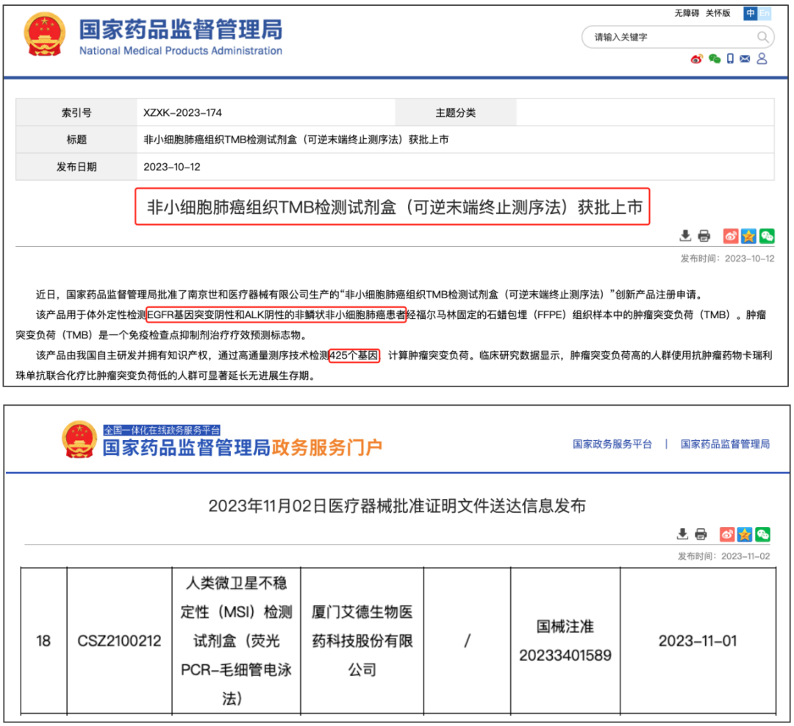
Task: Open the 无障碍 accessibility mode link
Action: point(687,13)
